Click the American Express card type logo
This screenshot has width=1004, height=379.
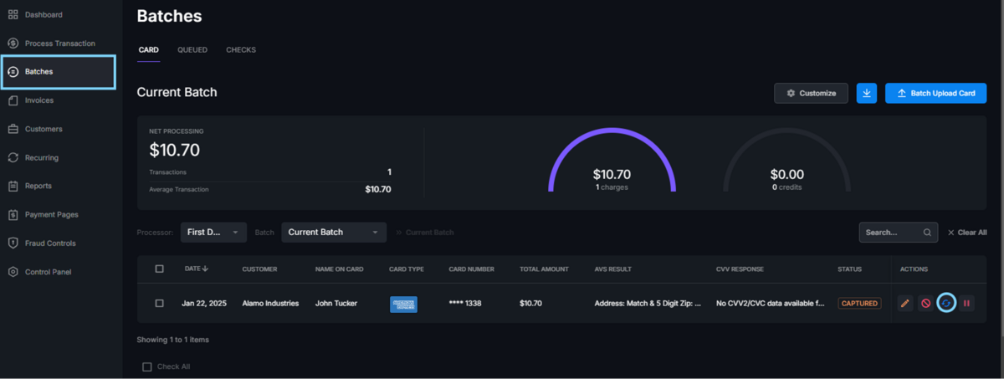(x=403, y=304)
